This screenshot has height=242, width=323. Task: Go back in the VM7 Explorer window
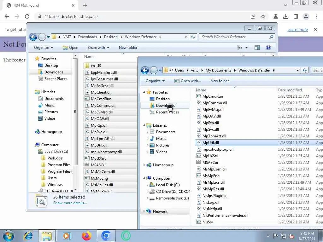pos(33,37)
